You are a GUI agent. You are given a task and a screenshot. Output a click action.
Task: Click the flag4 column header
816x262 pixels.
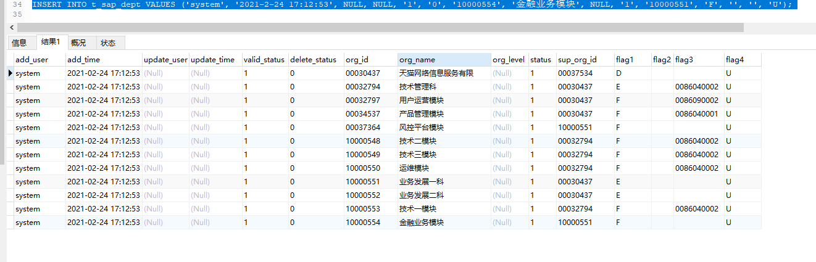743,60
